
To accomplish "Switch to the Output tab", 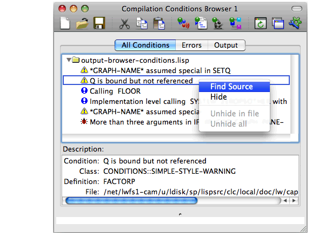I will (x=226, y=45).
